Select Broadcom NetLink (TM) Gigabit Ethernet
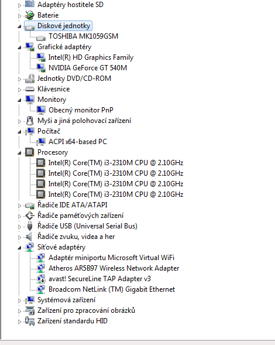The width and height of the screenshot is (275, 345). point(112,289)
